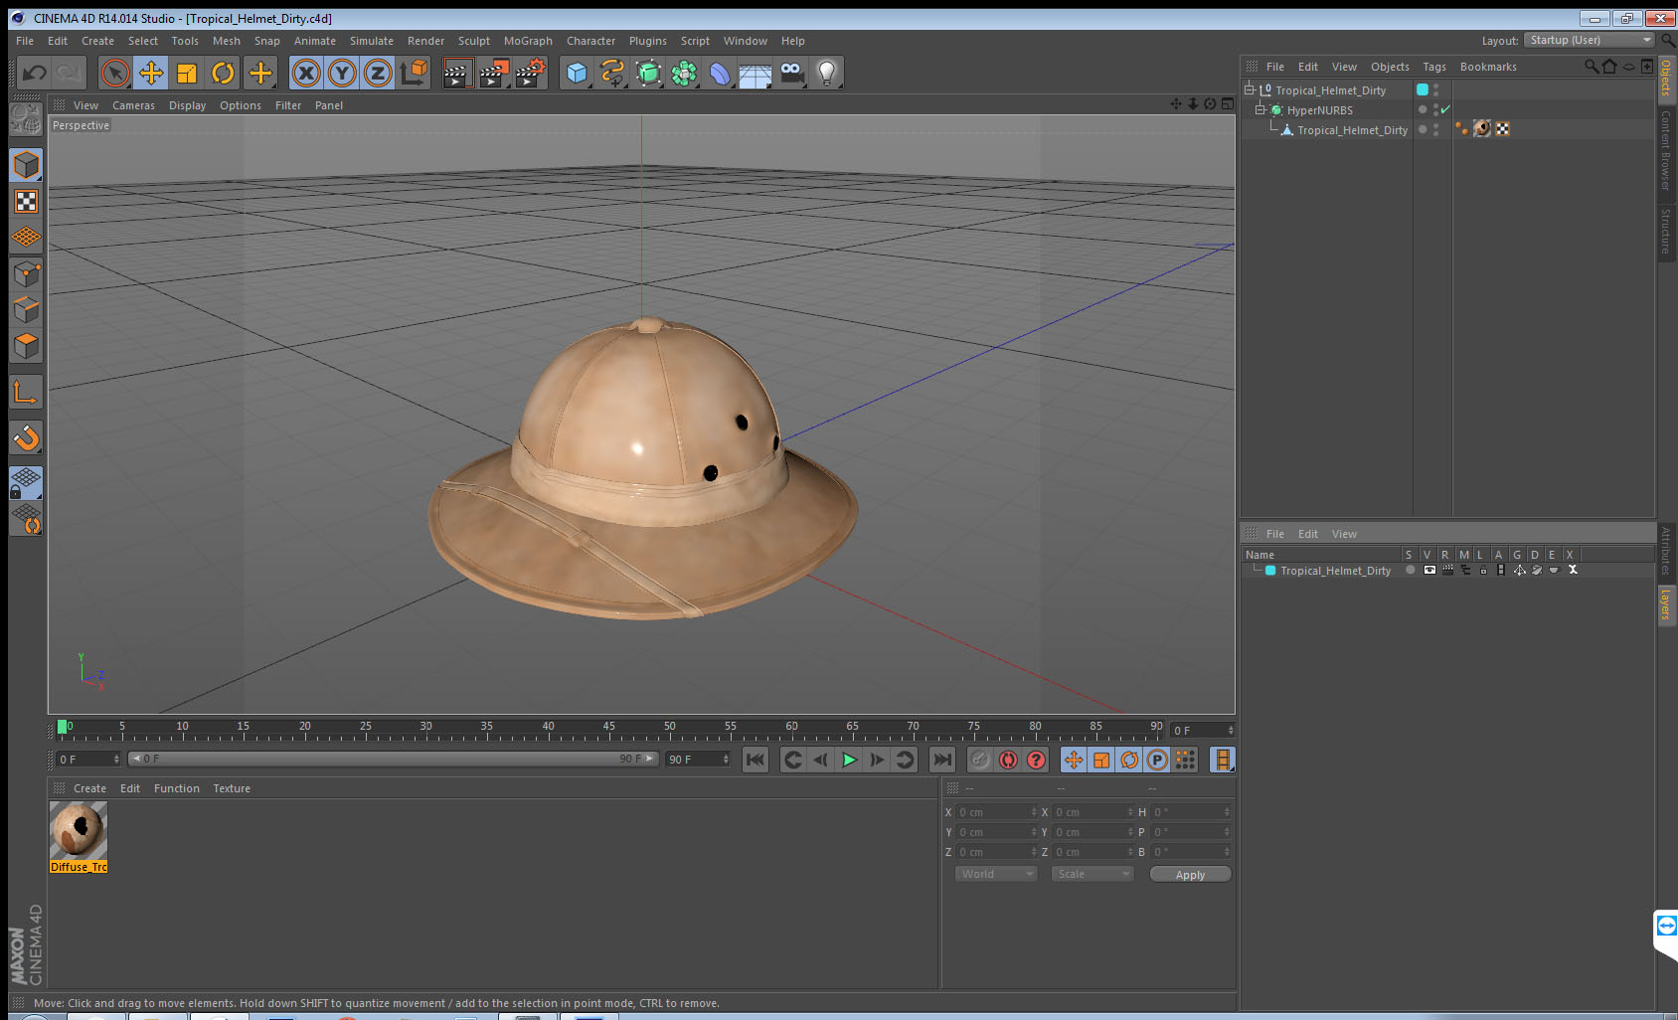Click layer color swatch of top null
The image size is (1678, 1020).
(1423, 89)
